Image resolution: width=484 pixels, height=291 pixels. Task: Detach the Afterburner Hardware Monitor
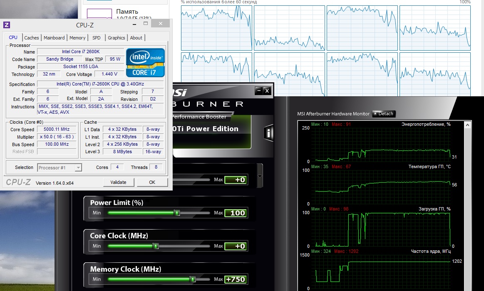click(383, 114)
